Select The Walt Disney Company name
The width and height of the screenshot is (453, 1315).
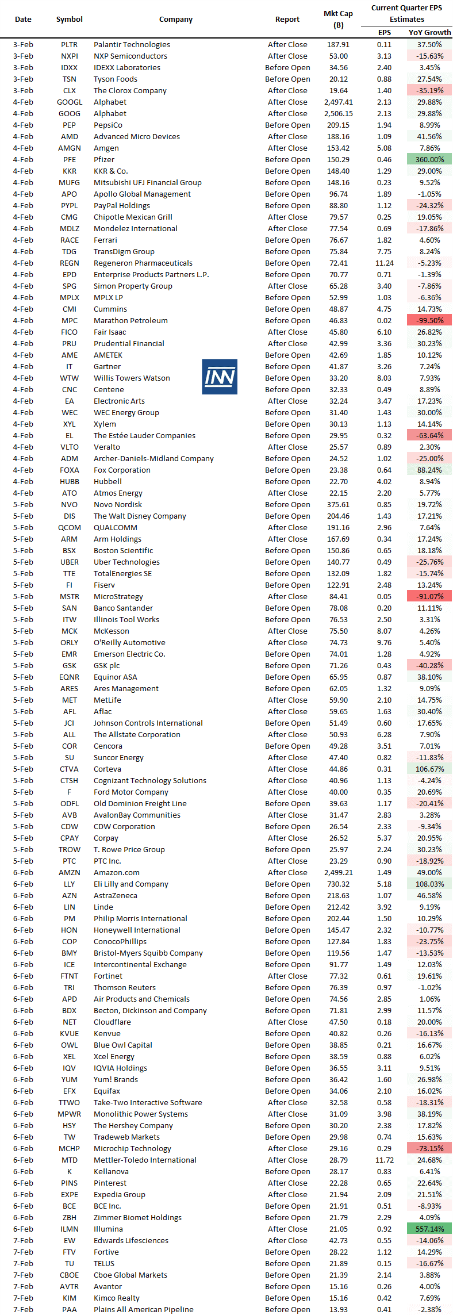click(140, 516)
